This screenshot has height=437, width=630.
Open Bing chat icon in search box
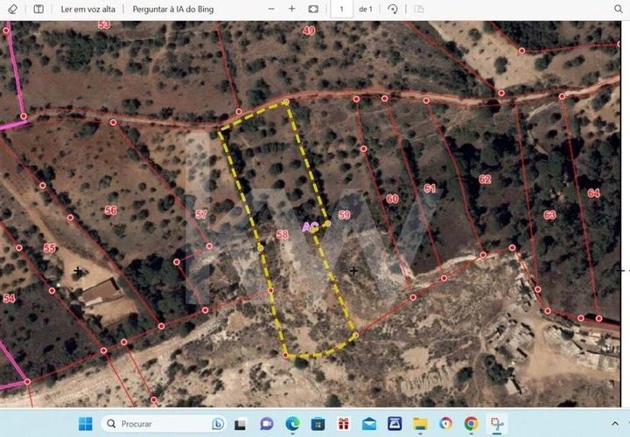coord(218,424)
